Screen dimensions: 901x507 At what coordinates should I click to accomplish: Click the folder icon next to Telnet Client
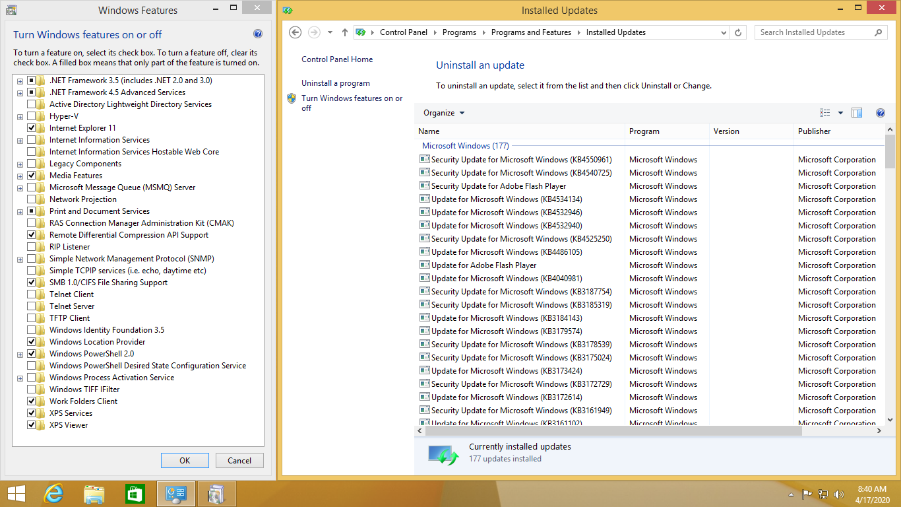pos(41,294)
